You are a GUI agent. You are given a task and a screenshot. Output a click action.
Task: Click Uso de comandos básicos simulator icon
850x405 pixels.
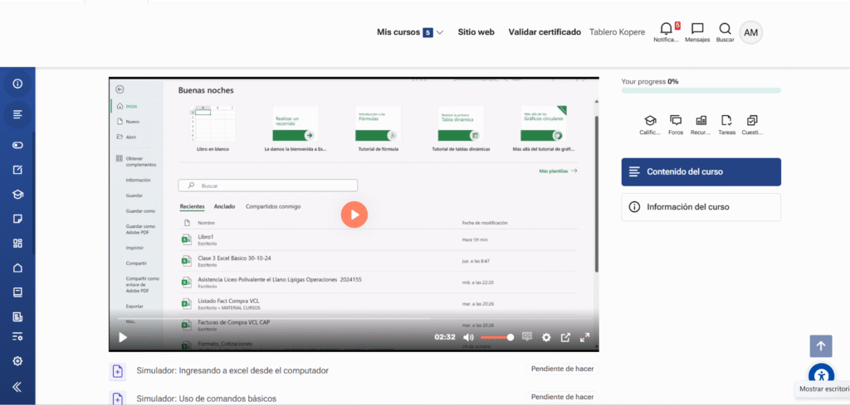(118, 398)
